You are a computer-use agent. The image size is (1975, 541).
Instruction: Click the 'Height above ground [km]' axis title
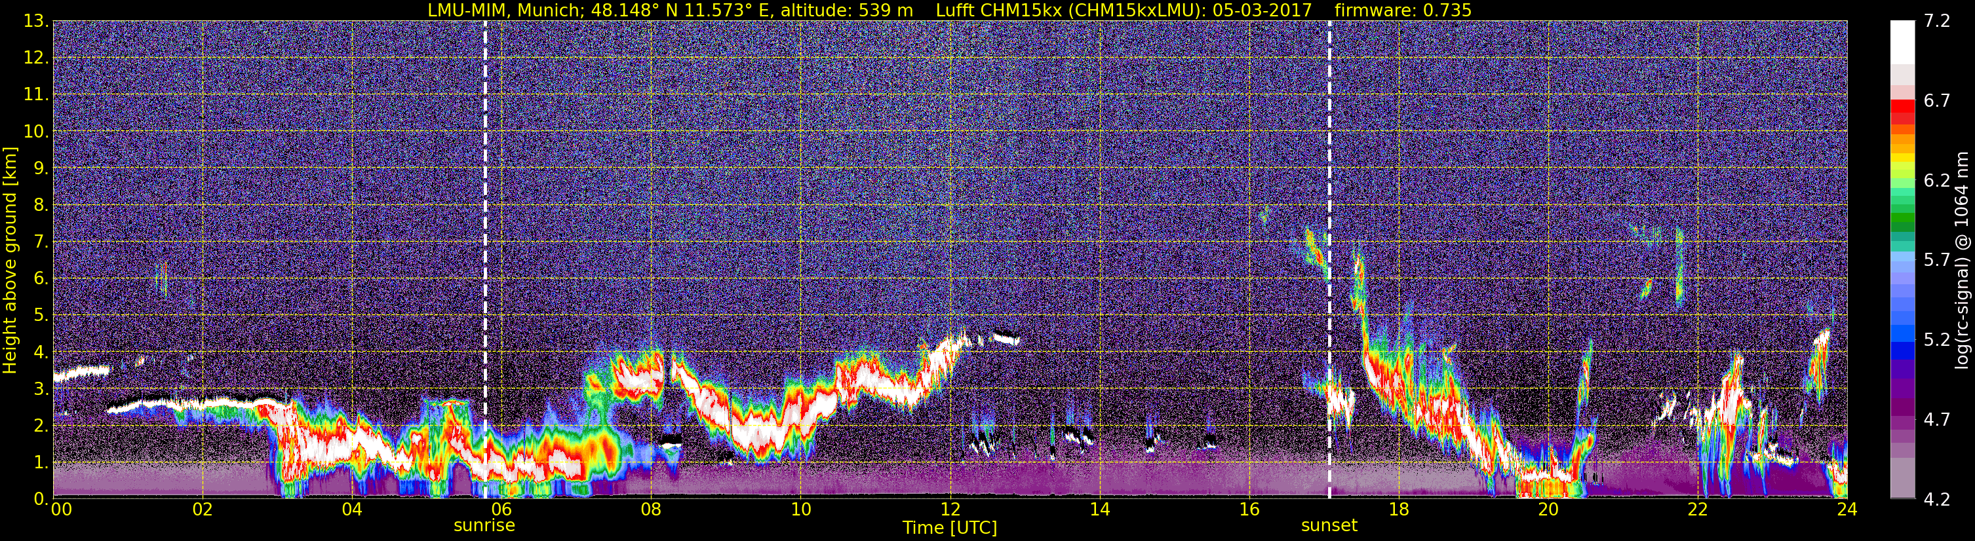tap(10, 261)
